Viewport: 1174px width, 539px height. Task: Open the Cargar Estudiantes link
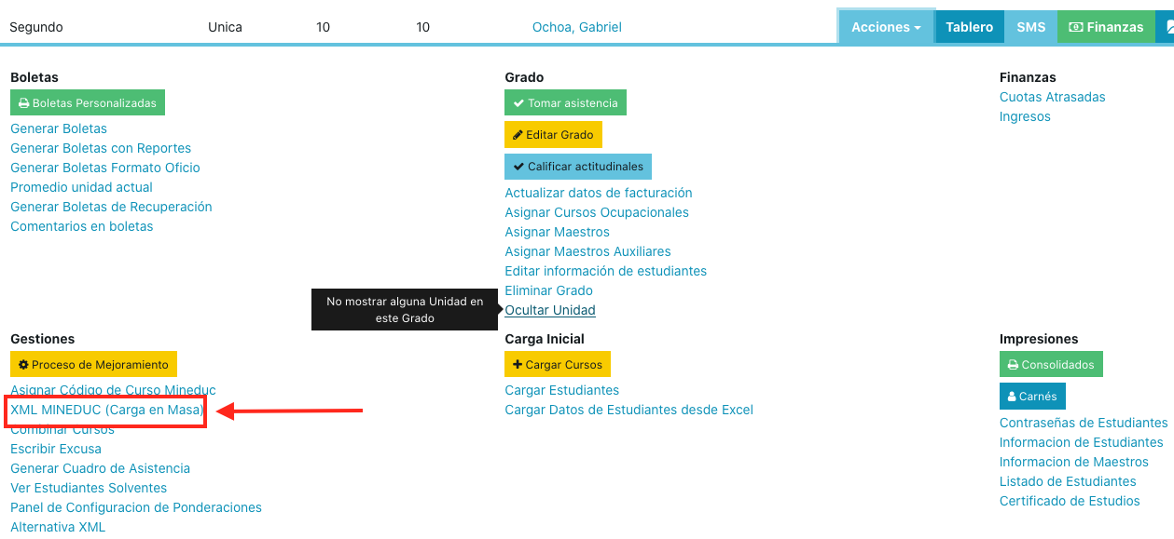[562, 390]
